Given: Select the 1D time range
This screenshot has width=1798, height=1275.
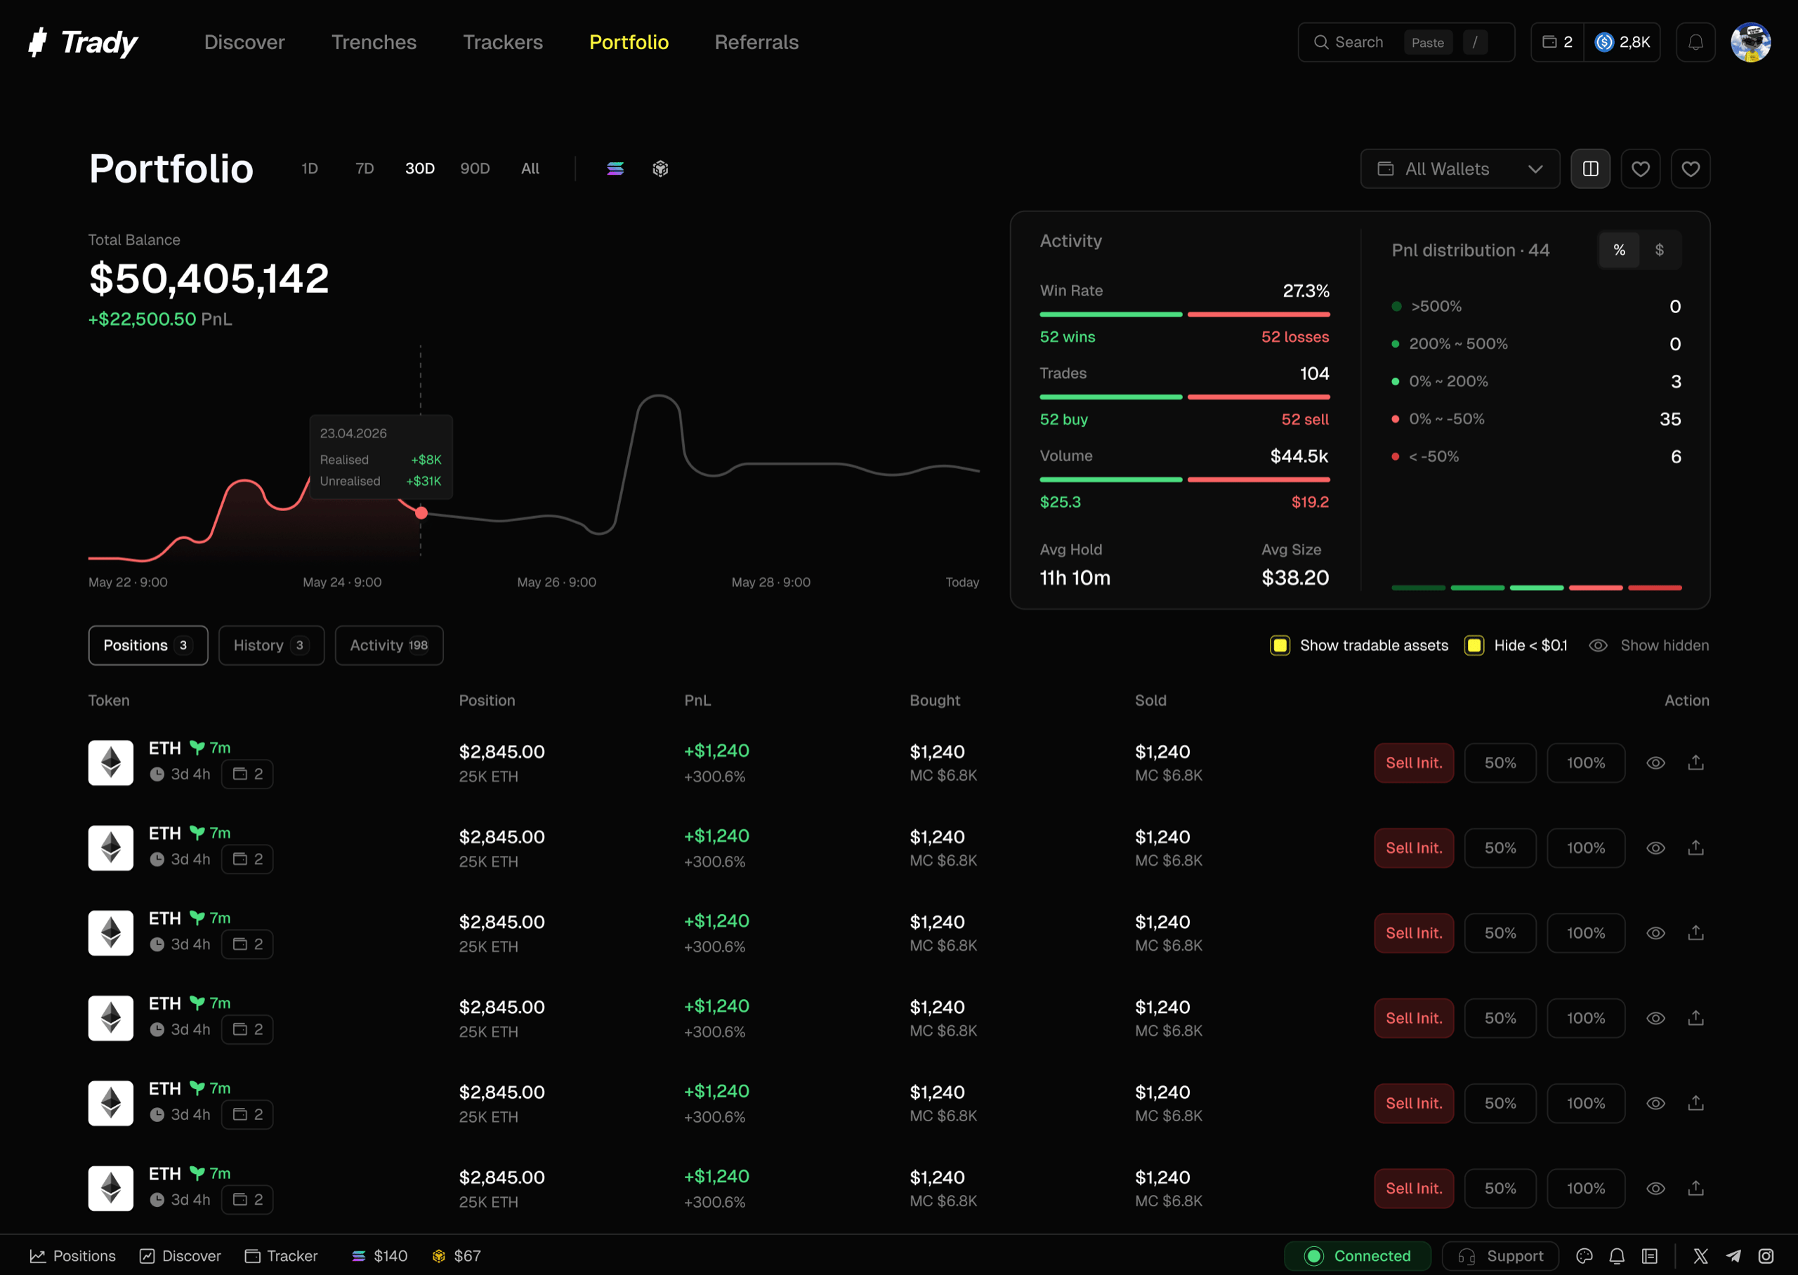Looking at the screenshot, I should pyautogui.click(x=309, y=169).
